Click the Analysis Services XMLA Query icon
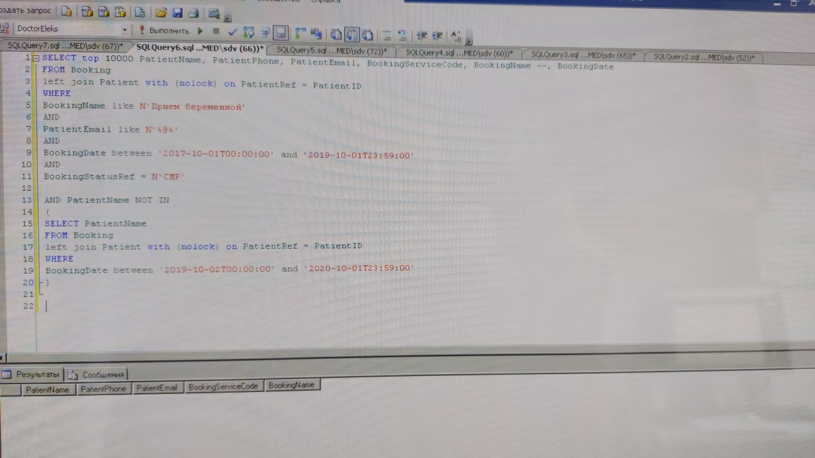This screenshot has width=815, height=458. click(x=120, y=12)
